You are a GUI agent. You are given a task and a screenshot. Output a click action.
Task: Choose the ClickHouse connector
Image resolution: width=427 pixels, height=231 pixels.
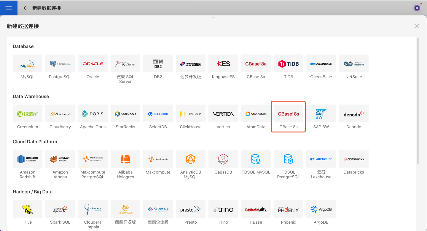tap(191, 114)
